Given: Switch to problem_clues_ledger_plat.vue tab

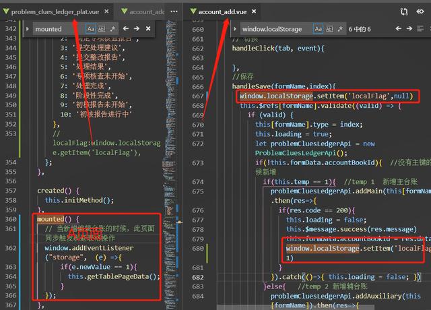Looking at the screenshot, I should [x=55, y=12].
